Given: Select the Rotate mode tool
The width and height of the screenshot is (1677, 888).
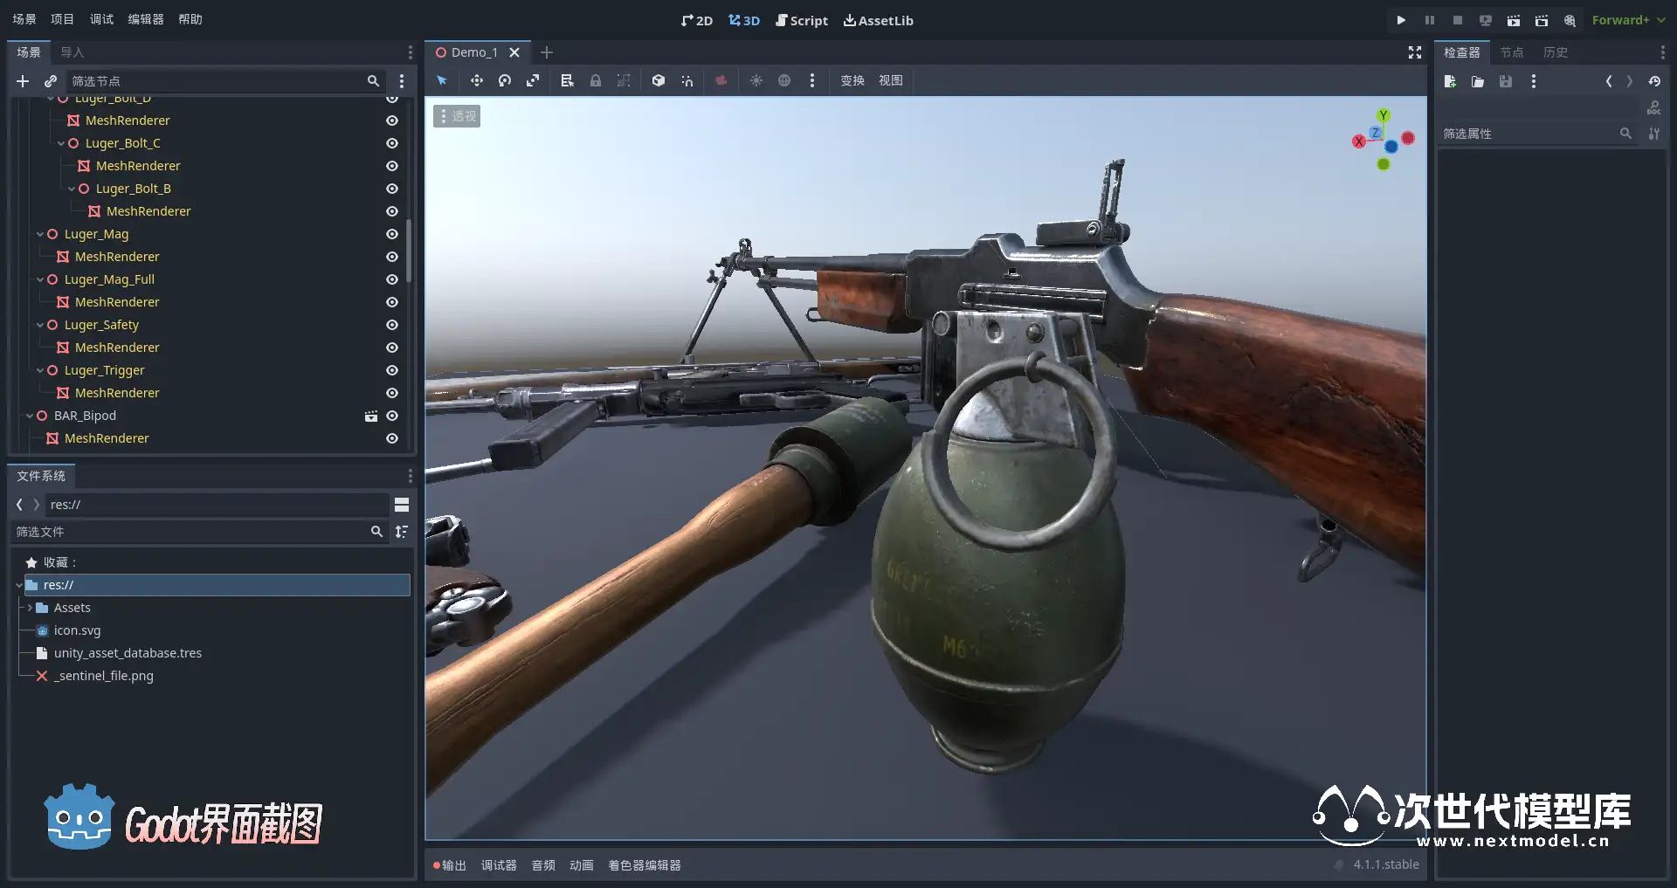Looking at the screenshot, I should [505, 80].
